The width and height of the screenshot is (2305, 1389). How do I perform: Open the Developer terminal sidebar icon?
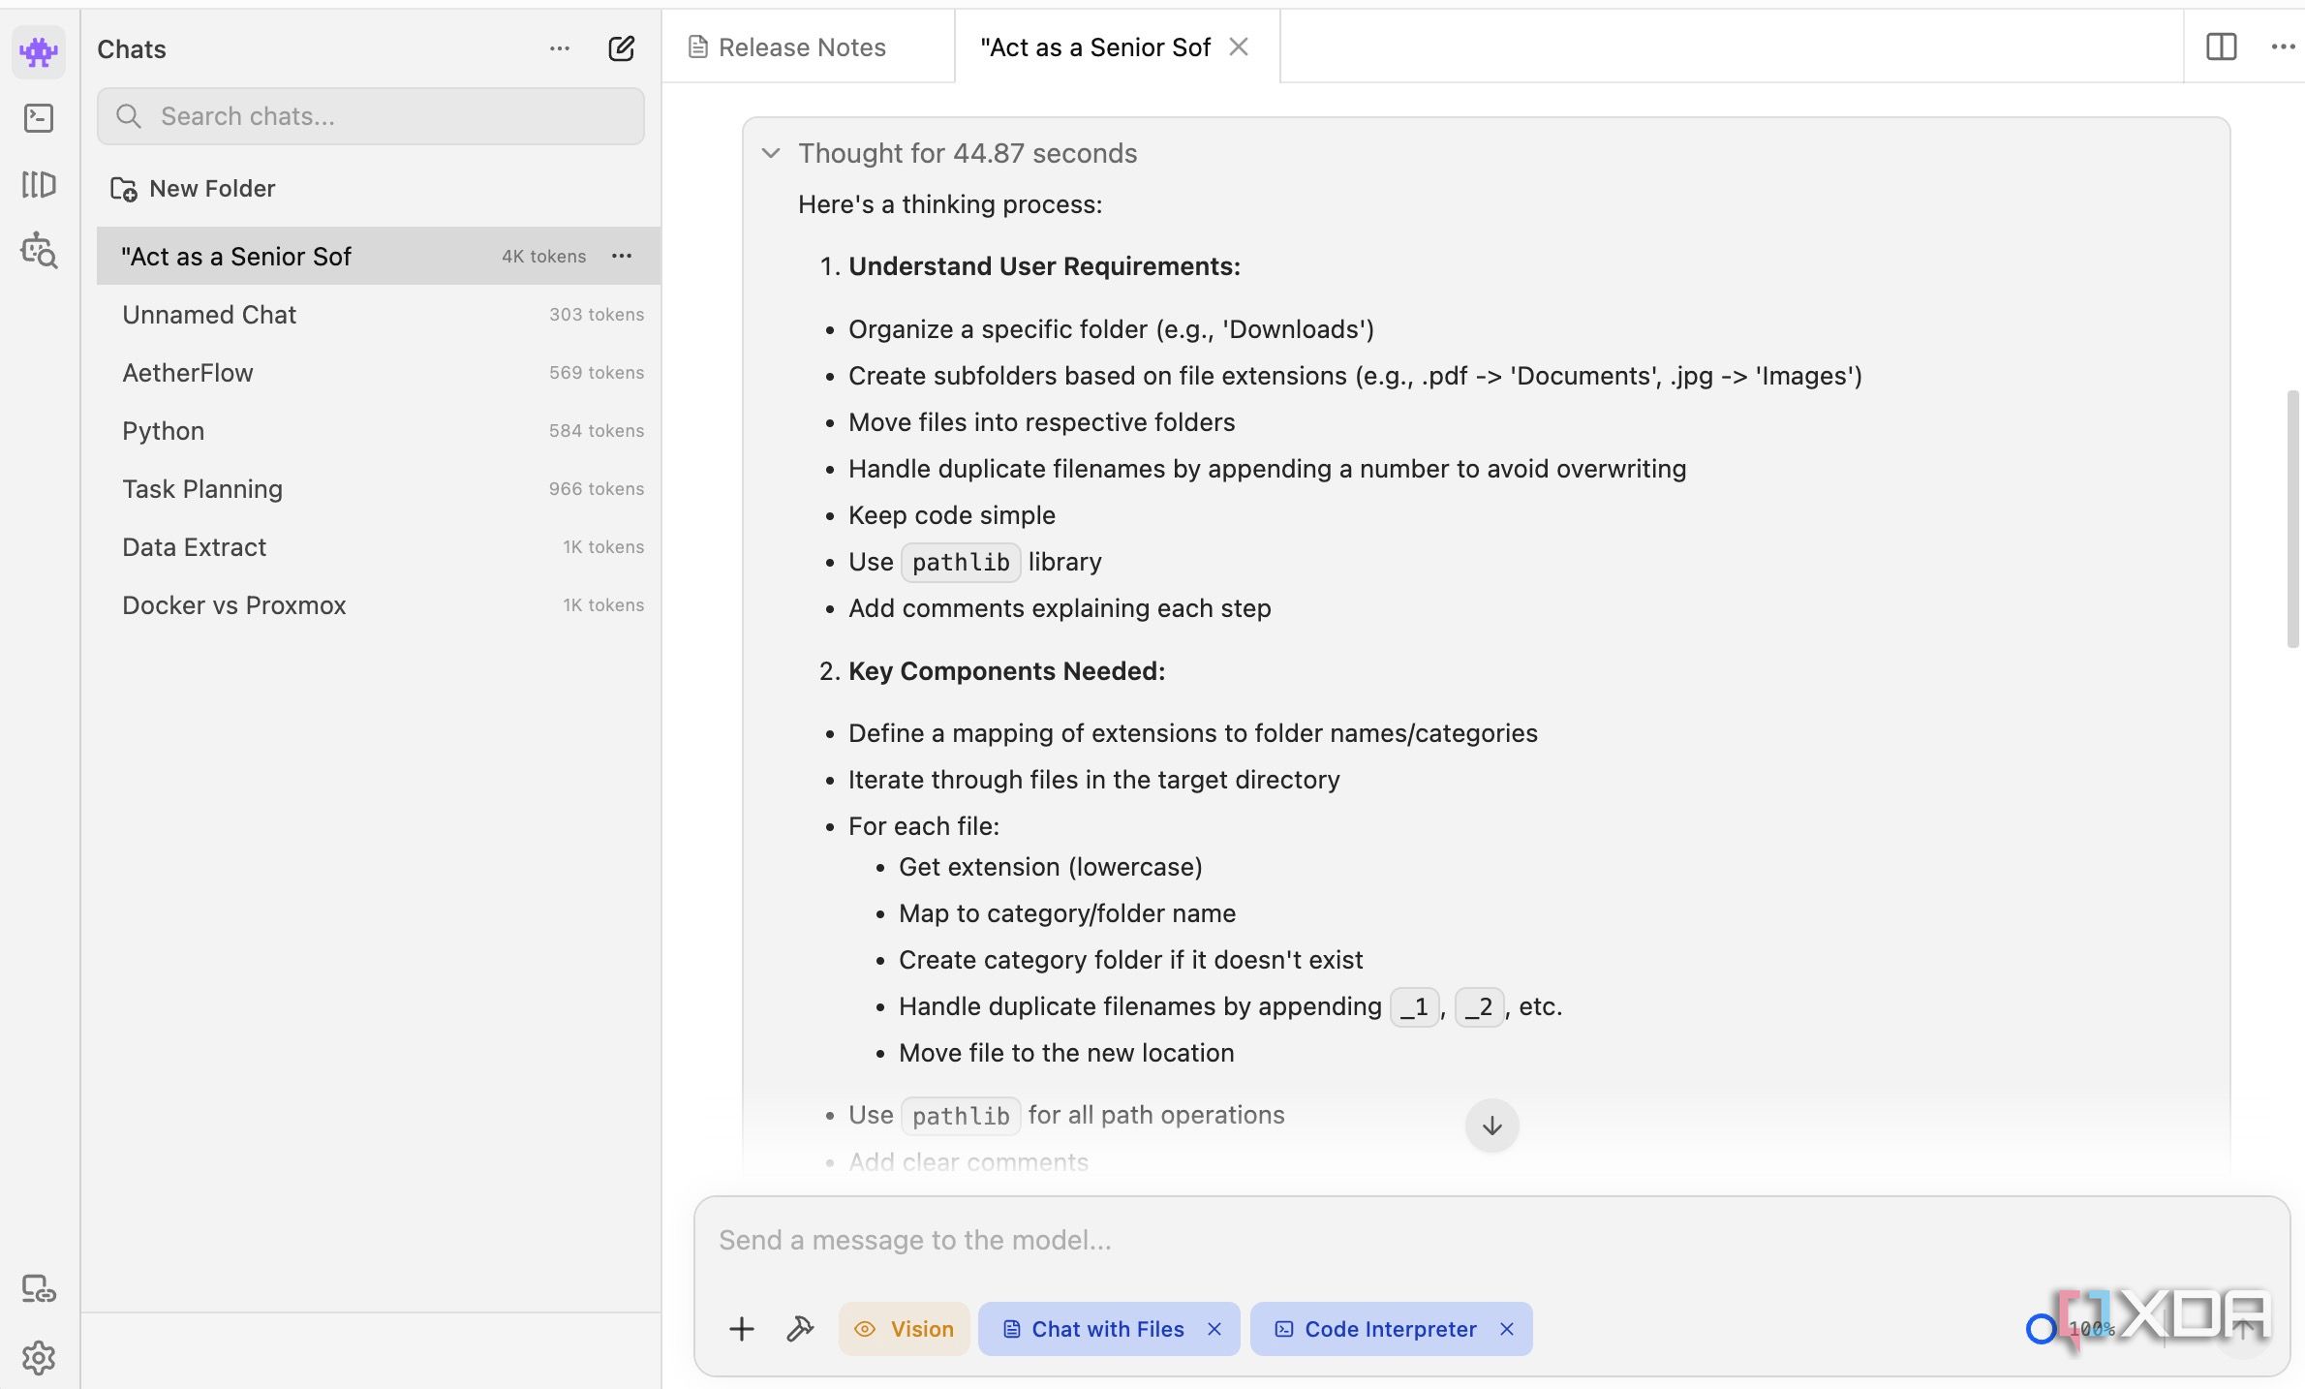(39, 118)
